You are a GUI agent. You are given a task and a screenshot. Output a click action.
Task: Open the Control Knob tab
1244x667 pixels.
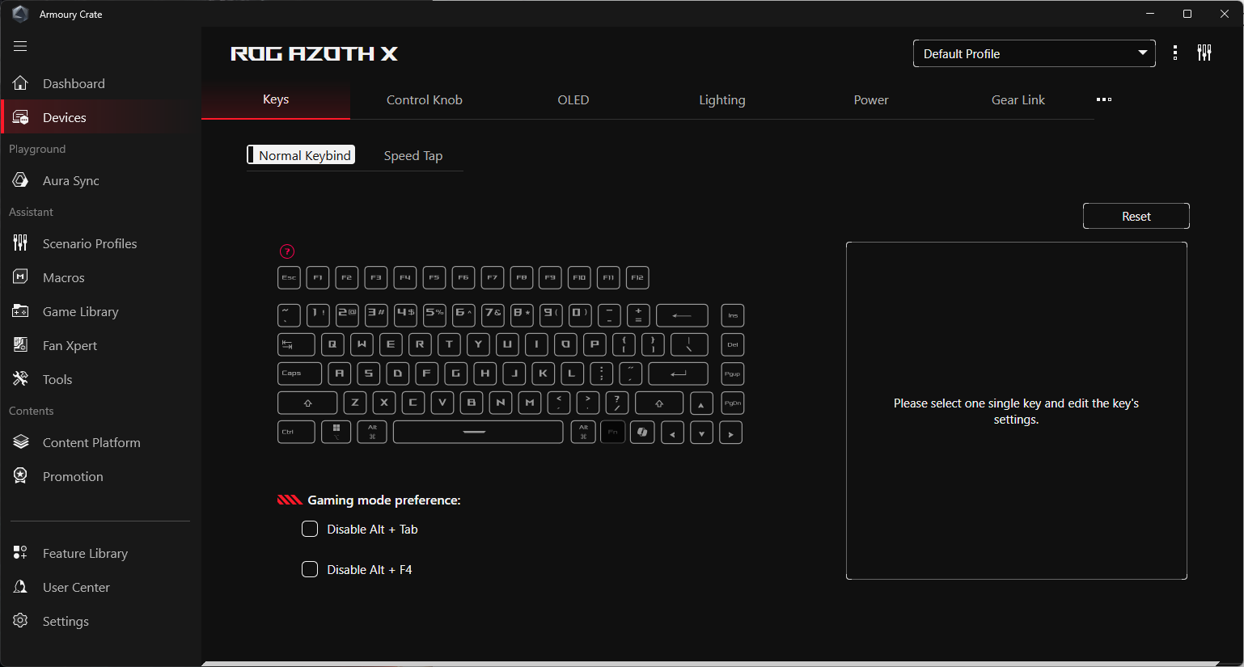coord(424,100)
